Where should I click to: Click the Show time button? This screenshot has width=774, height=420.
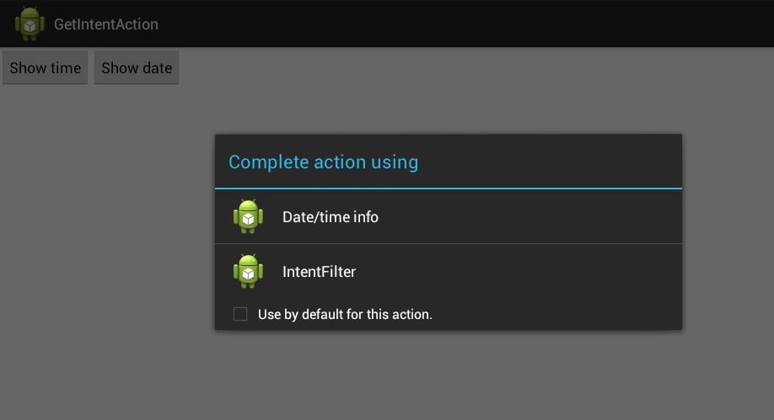tap(45, 67)
